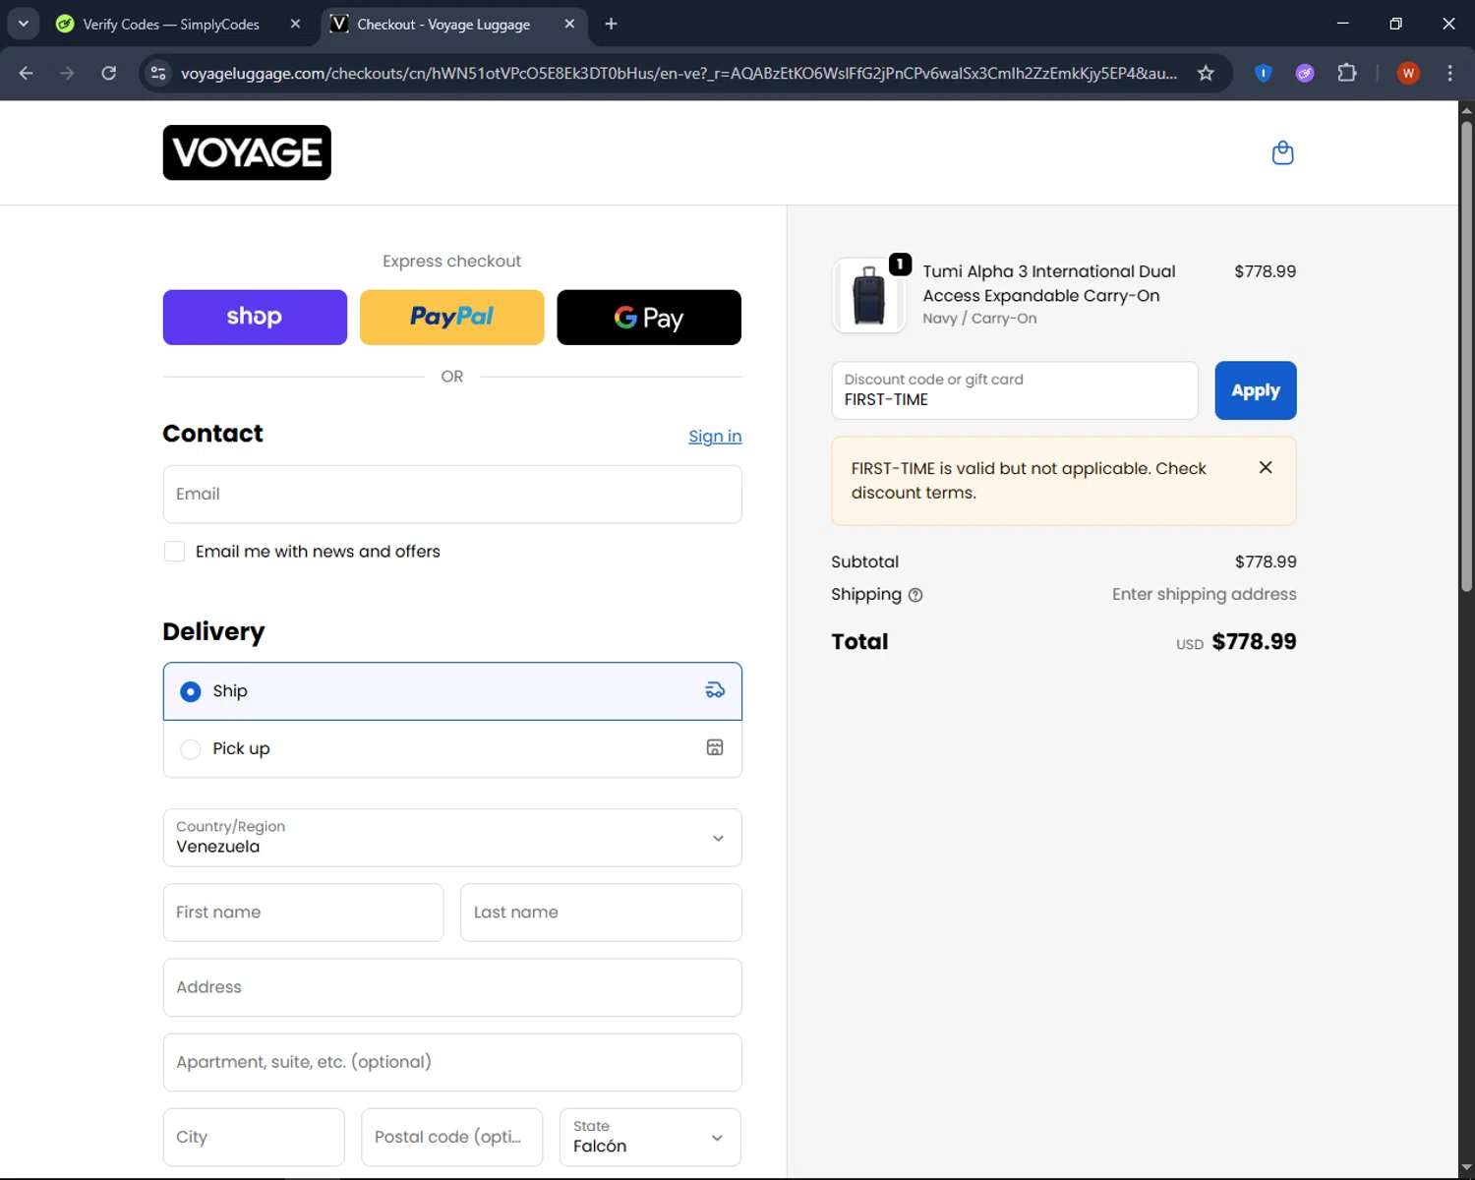Viewport: 1475px width, 1180px height.
Task: Minimize the browser window
Action: [1342, 24]
